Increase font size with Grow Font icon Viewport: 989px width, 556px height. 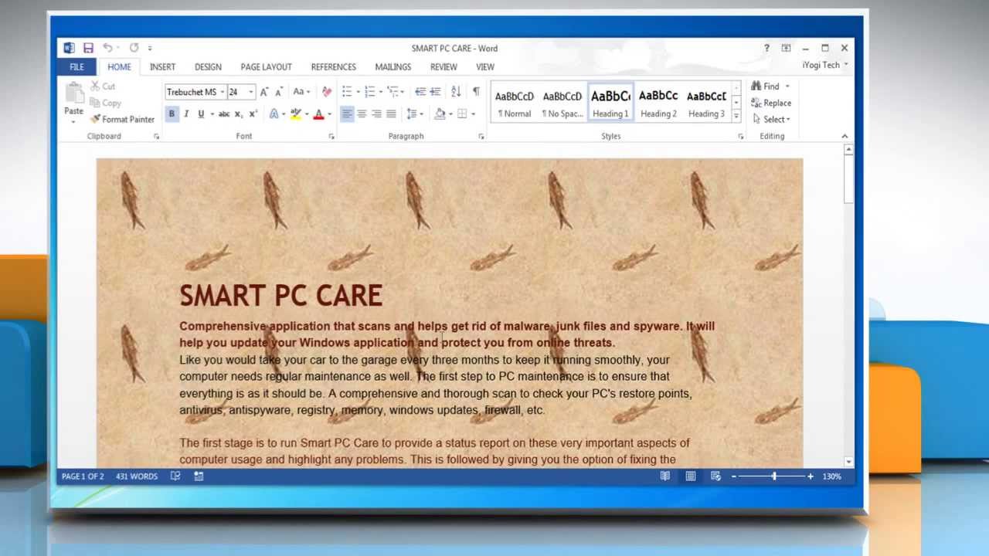(264, 92)
